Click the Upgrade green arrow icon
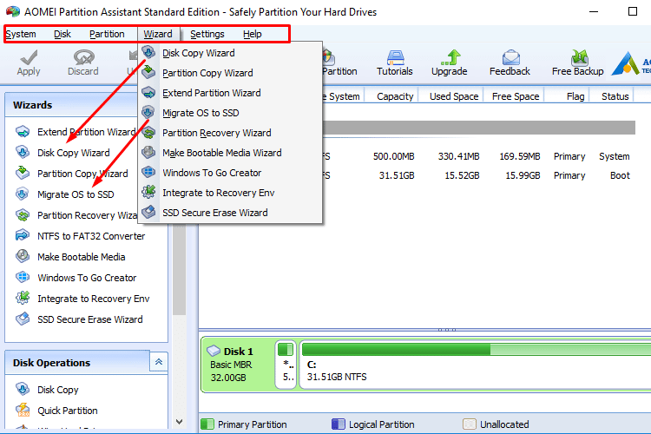 [x=451, y=58]
